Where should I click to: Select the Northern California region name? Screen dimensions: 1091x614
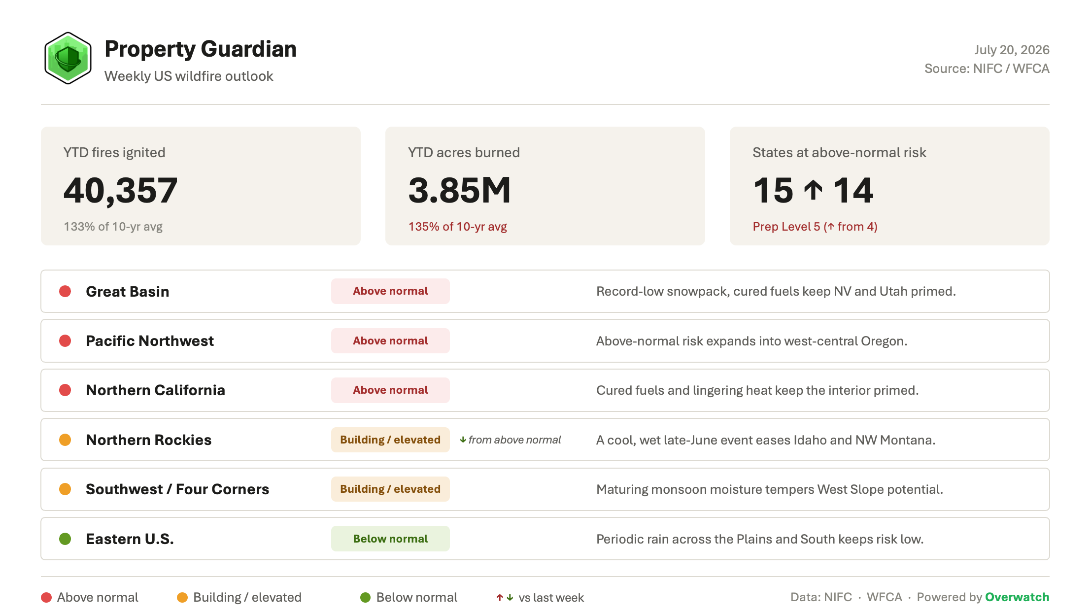point(156,390)
